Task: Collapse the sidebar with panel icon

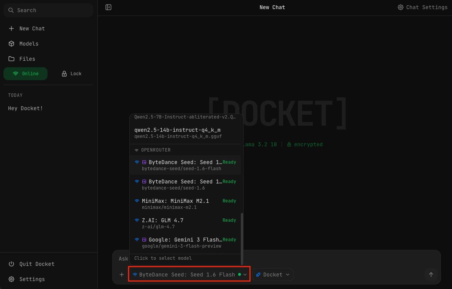Action: (x=108, y=7)
